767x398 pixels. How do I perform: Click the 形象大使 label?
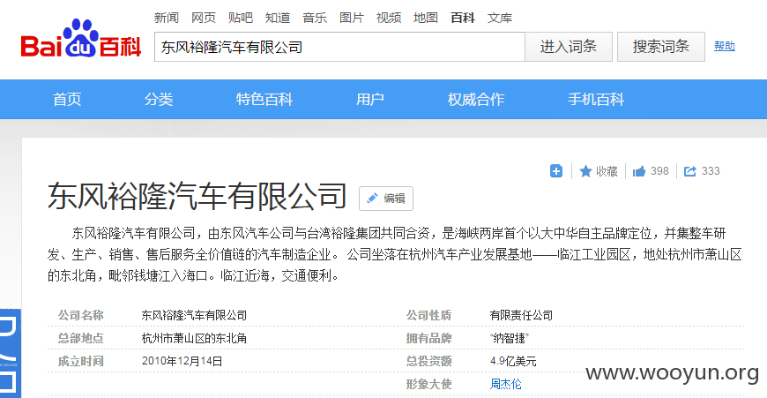428,384
